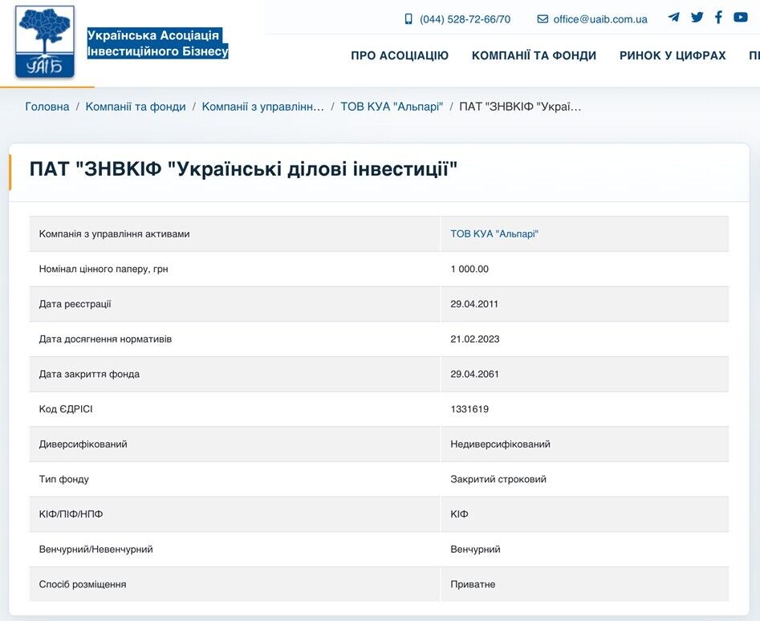Open the ПРО АСОЦІАЦІЮ menu

(x=400, y=55)
